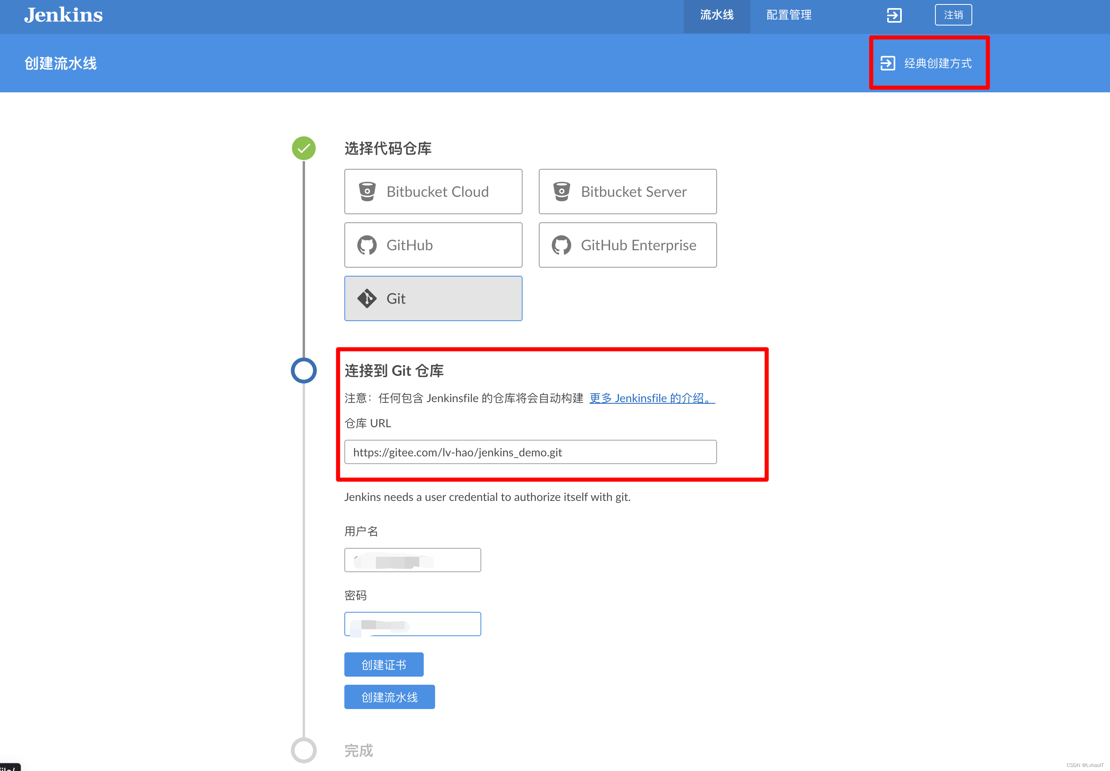Click the blue 创建流水线 button
Screen dimensions: 1110x771
[389, 697]
